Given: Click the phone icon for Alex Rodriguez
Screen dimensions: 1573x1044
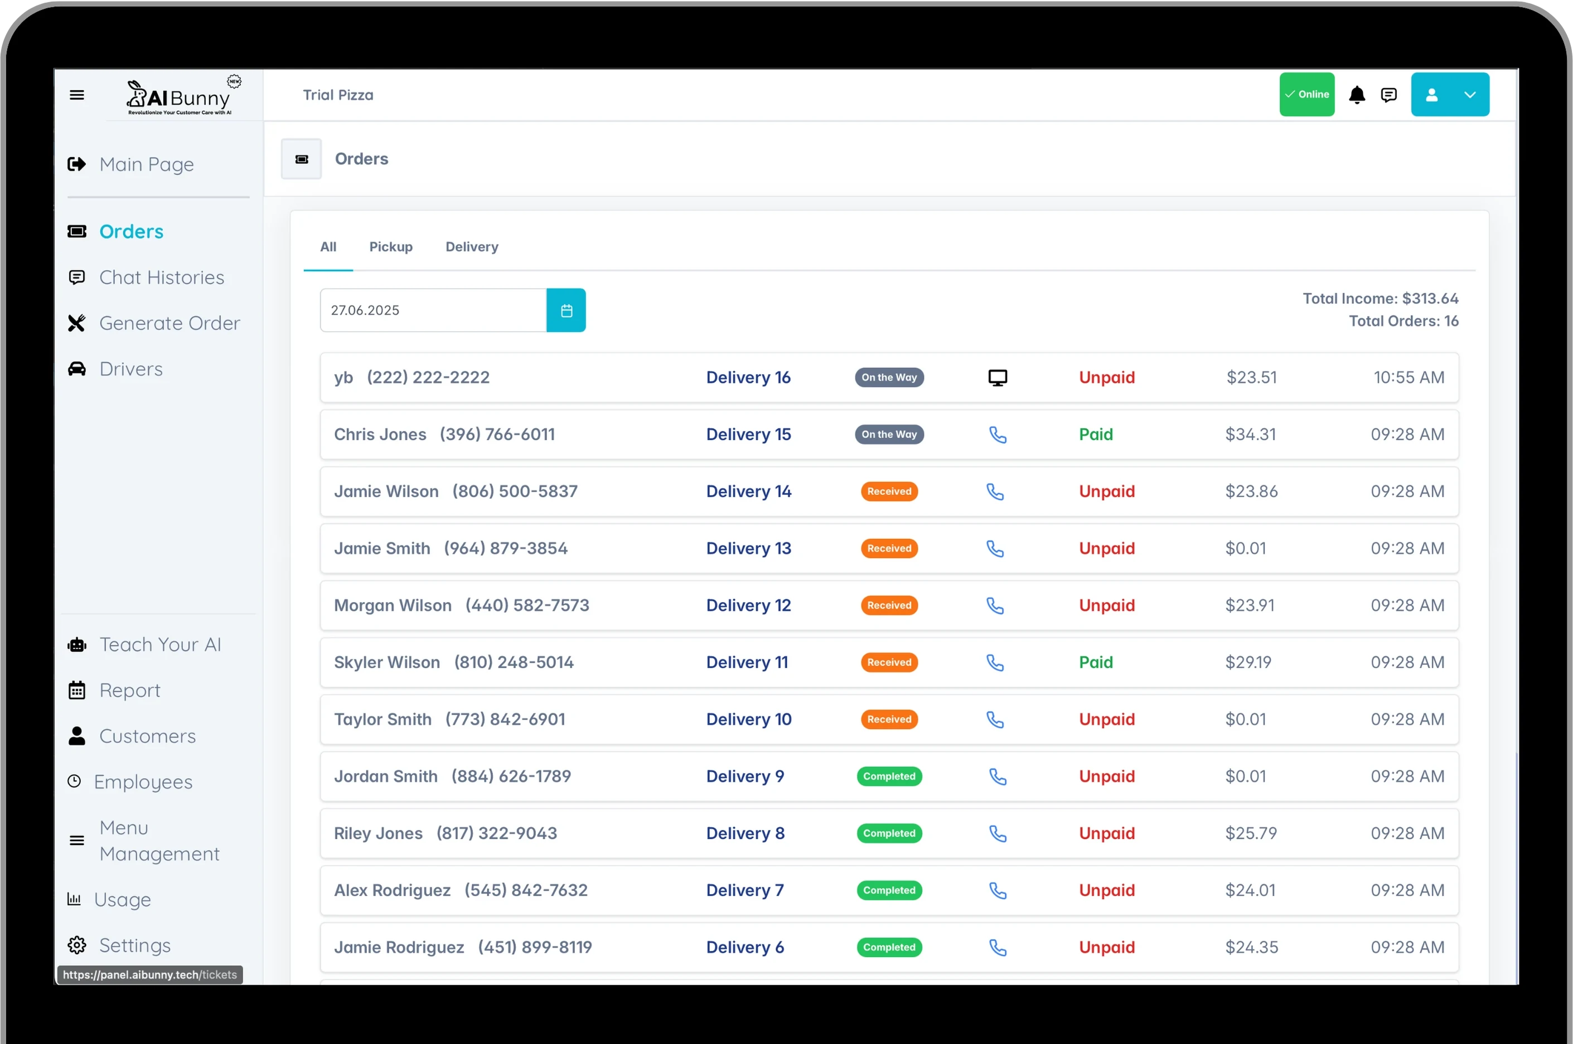Looking at the screenshot, I should (x=997, y=891).
